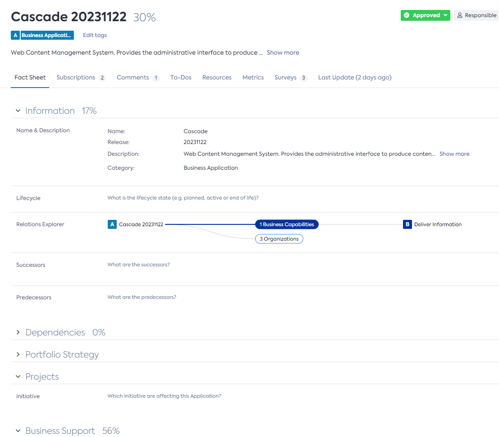Viewport: 499px width, 437px height.
Task: Expand the Portfolio Strategy section
Action: [18, 354]
